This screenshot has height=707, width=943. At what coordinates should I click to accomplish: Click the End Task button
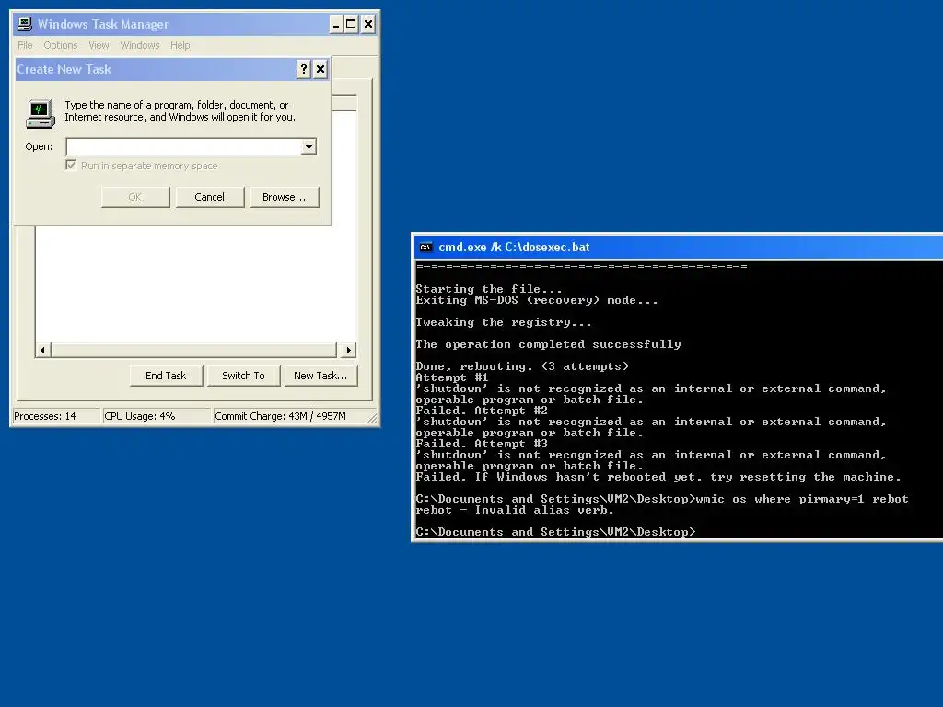[166, 376]
